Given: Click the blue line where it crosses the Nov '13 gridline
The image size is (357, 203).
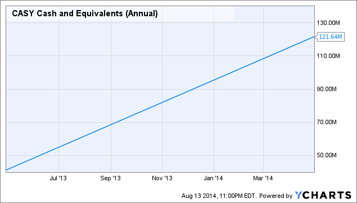Looking at the screenshot, I should 162,103.
